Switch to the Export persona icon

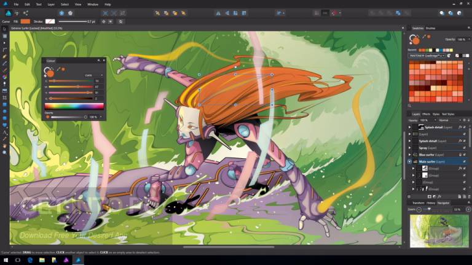[x=26, y=12]
